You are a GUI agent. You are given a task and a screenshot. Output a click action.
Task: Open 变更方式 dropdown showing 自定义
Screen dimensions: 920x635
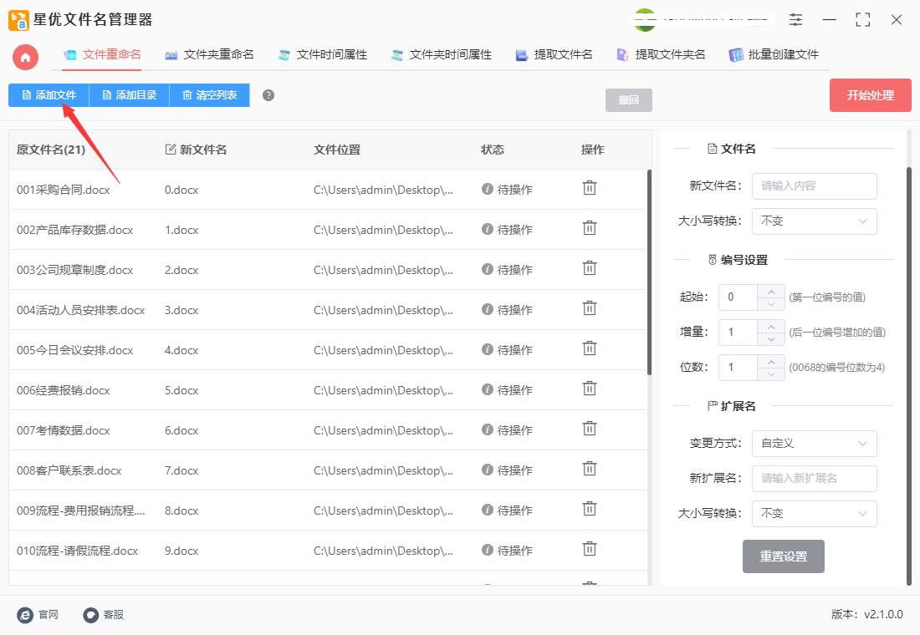click(814, 444)
